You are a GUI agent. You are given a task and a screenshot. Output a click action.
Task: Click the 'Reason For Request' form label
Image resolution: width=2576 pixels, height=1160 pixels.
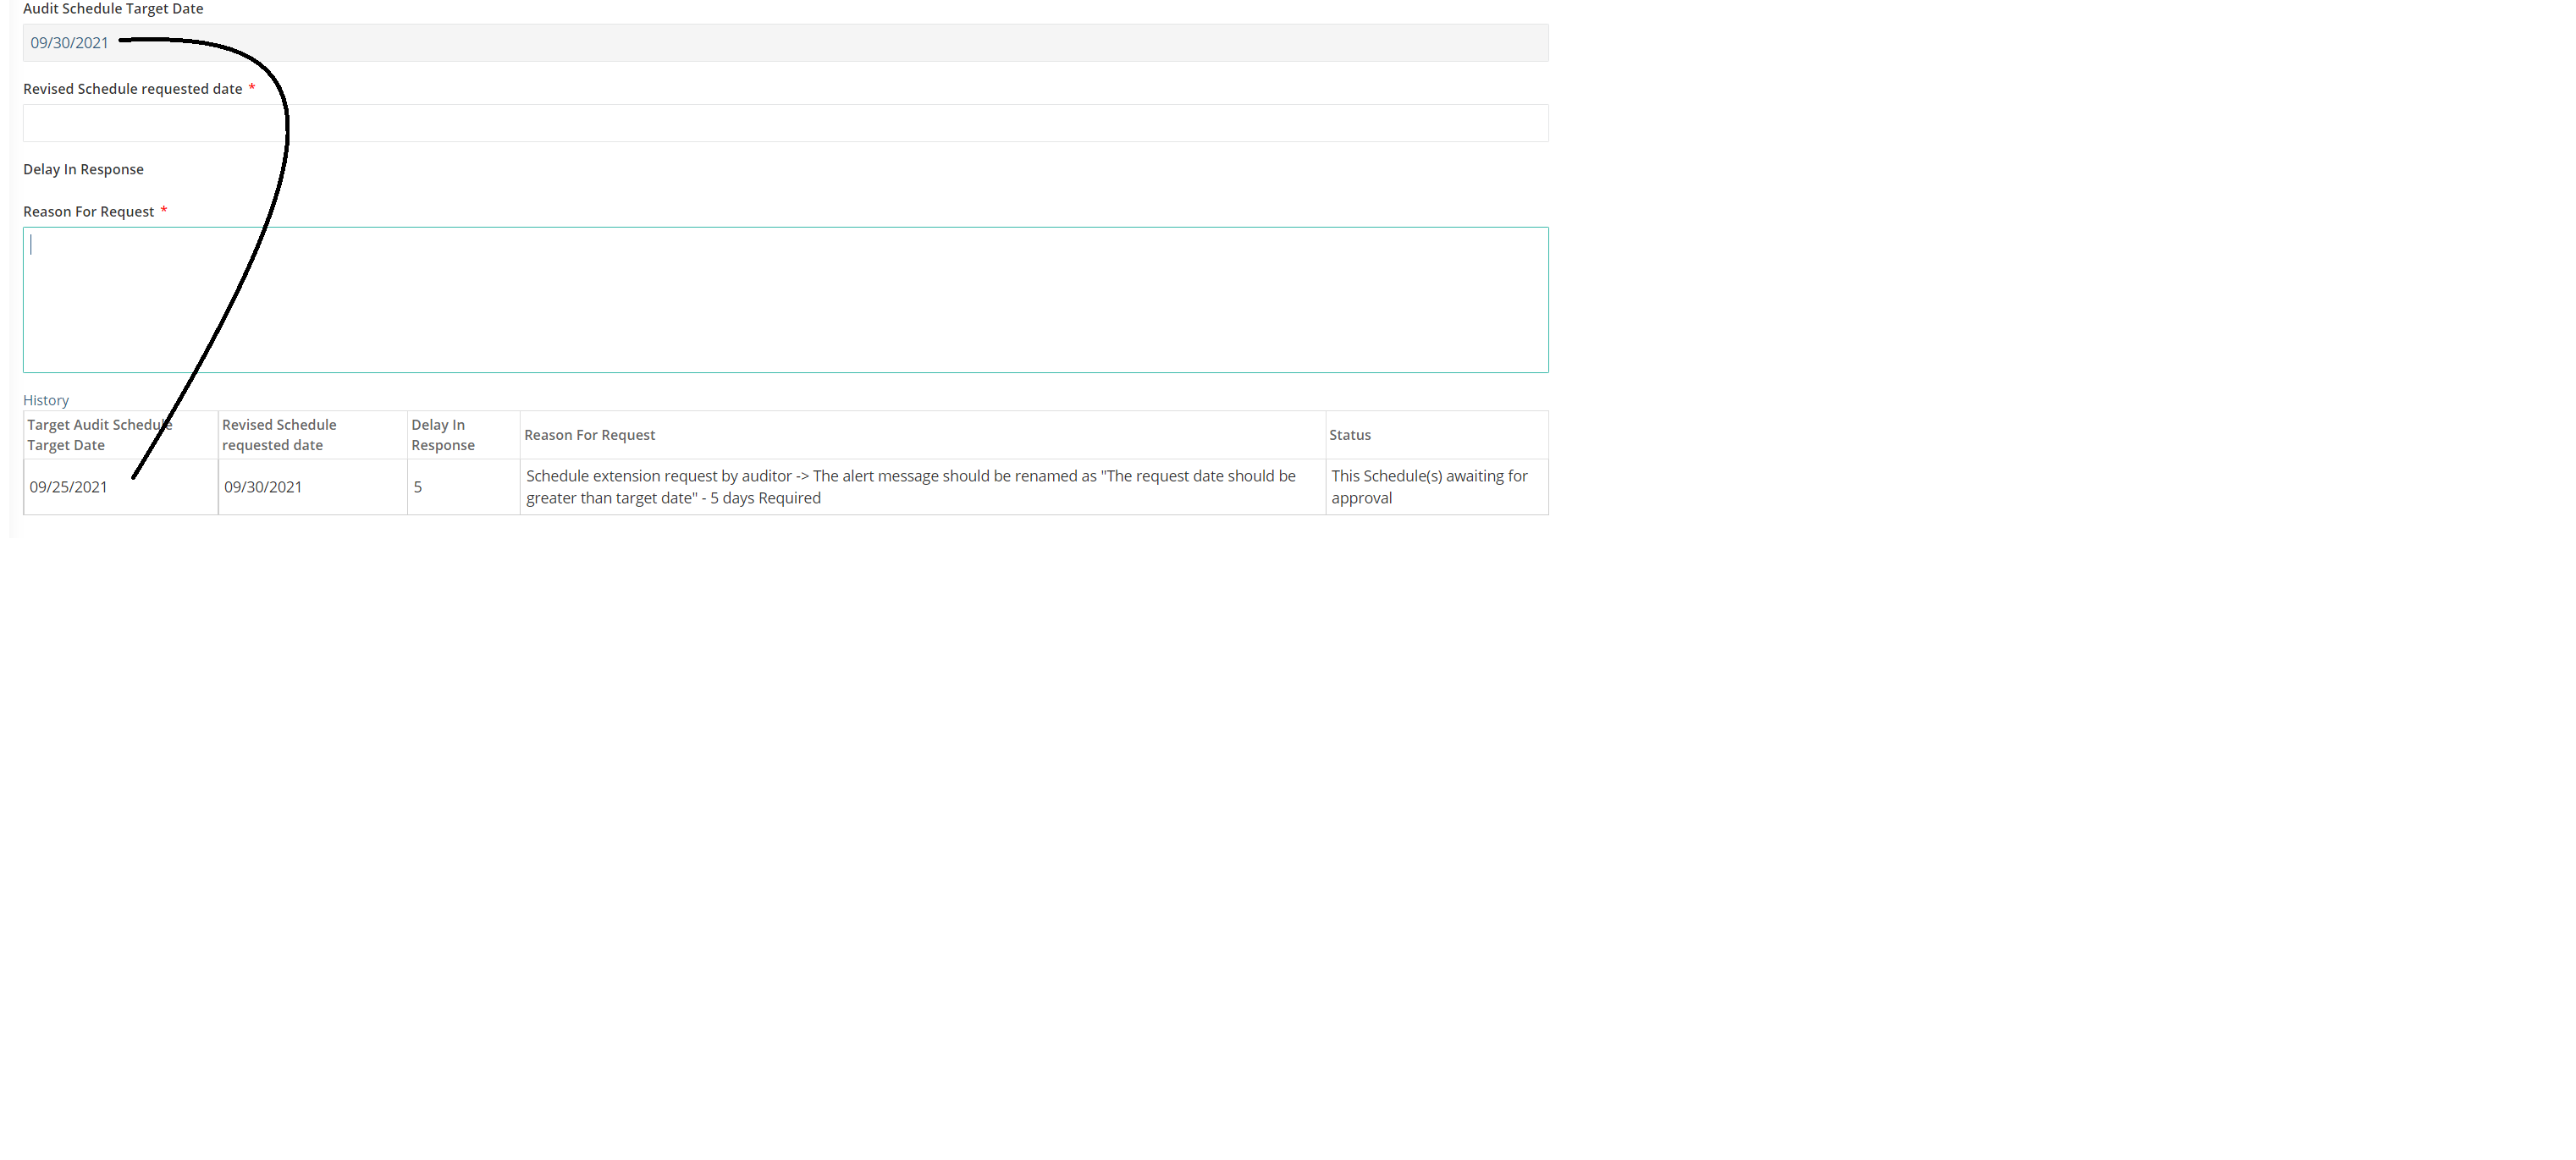coord(88,212)
